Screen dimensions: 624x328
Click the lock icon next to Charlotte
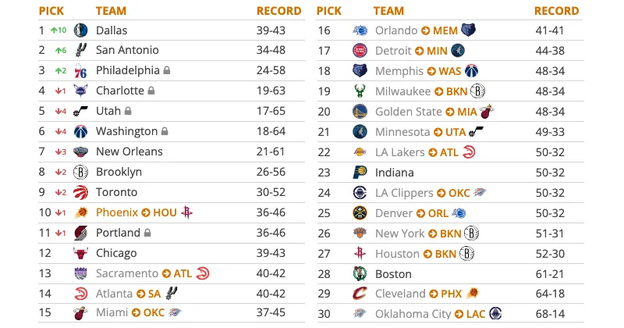pyautogui.click(x=151, y=91)
